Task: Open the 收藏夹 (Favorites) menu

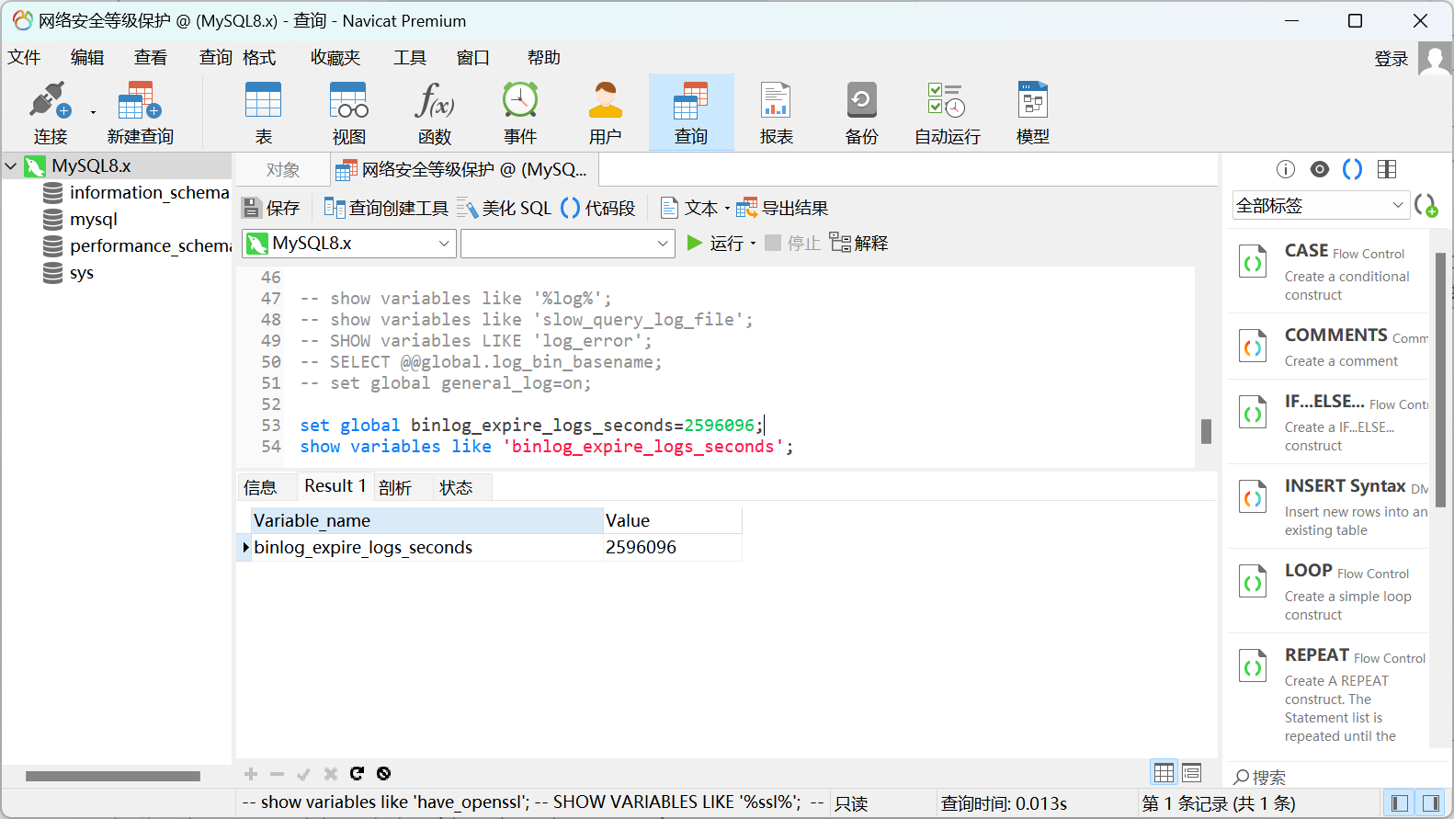Action: pos(335,58)
